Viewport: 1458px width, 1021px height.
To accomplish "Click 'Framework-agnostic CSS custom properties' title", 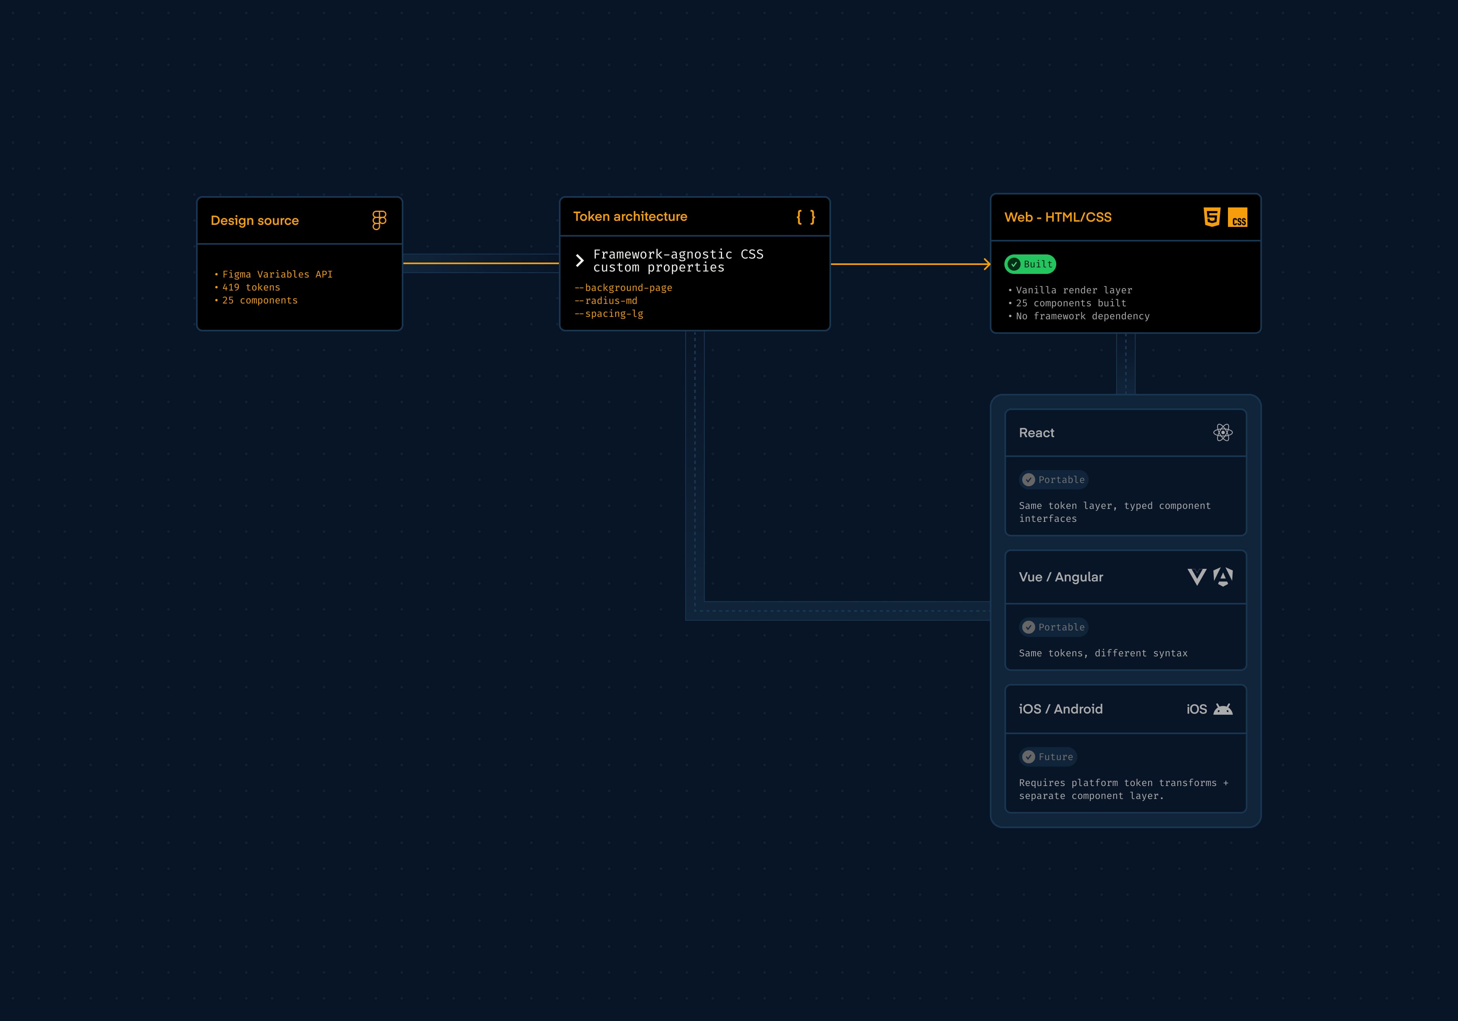I will tap(678, 261).
